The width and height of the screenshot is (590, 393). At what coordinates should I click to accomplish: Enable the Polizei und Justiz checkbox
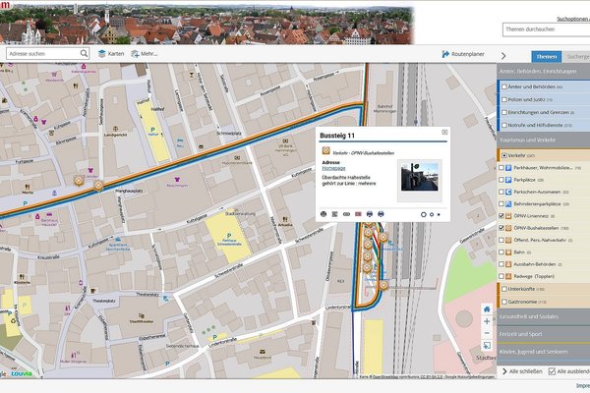[504, 99]
